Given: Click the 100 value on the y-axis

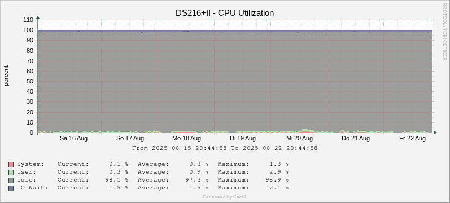Looking at the screenshot, I should (x=29, y=30).
